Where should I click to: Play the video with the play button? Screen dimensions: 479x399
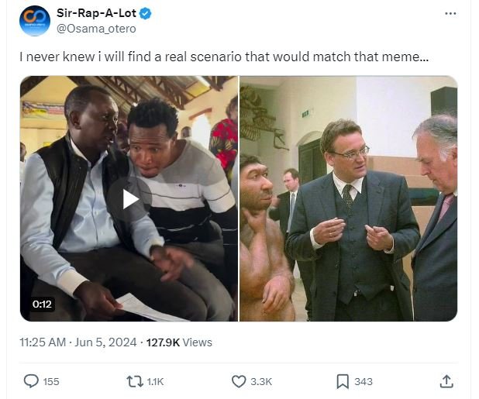[130, 199]
